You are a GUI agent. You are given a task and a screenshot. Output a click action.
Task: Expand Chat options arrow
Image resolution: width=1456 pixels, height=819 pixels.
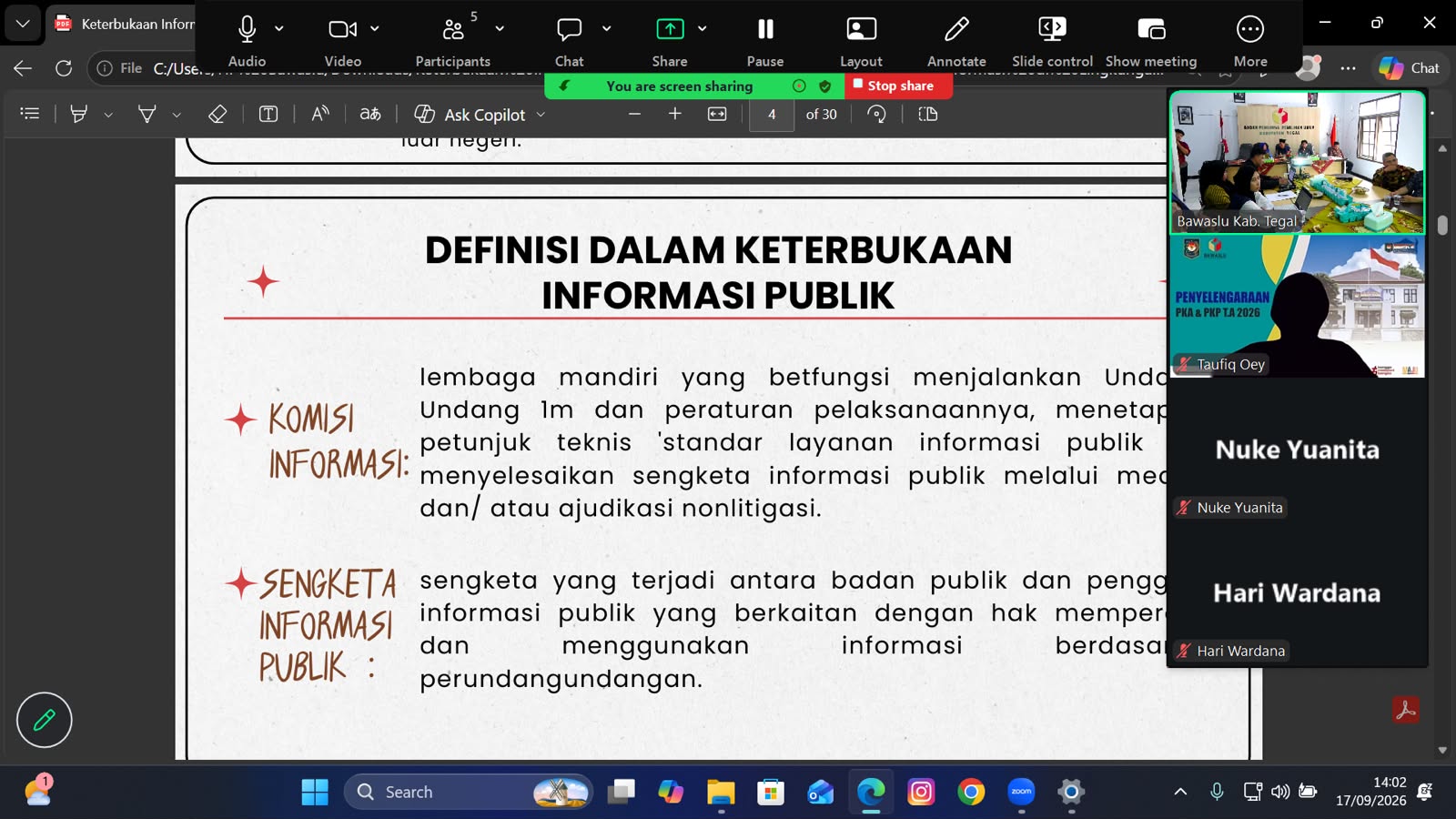[607, 29]
